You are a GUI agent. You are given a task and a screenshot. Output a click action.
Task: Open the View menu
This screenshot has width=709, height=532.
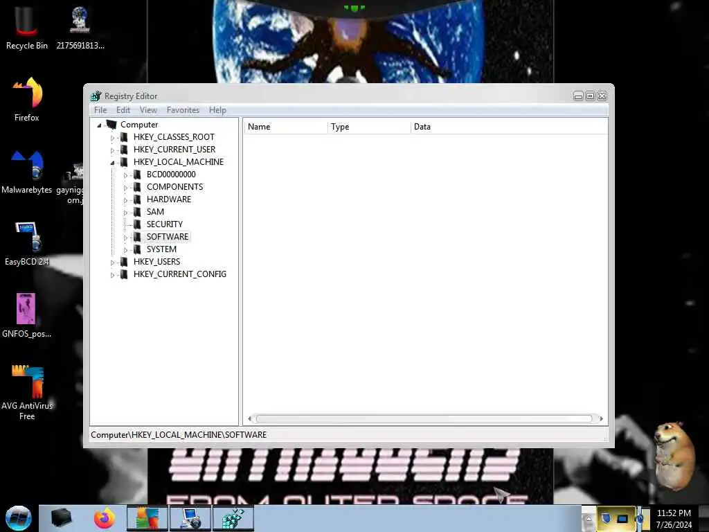pyautogui.click(x=148, y=110)
